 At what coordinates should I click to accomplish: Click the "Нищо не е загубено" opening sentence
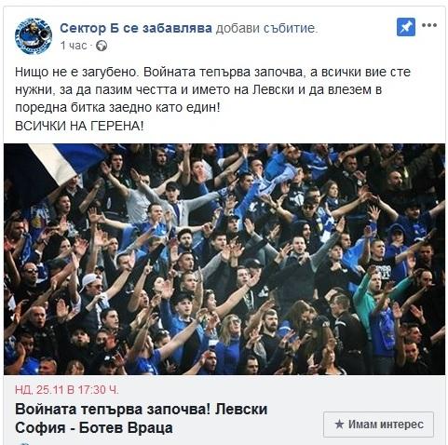point(75,72)
